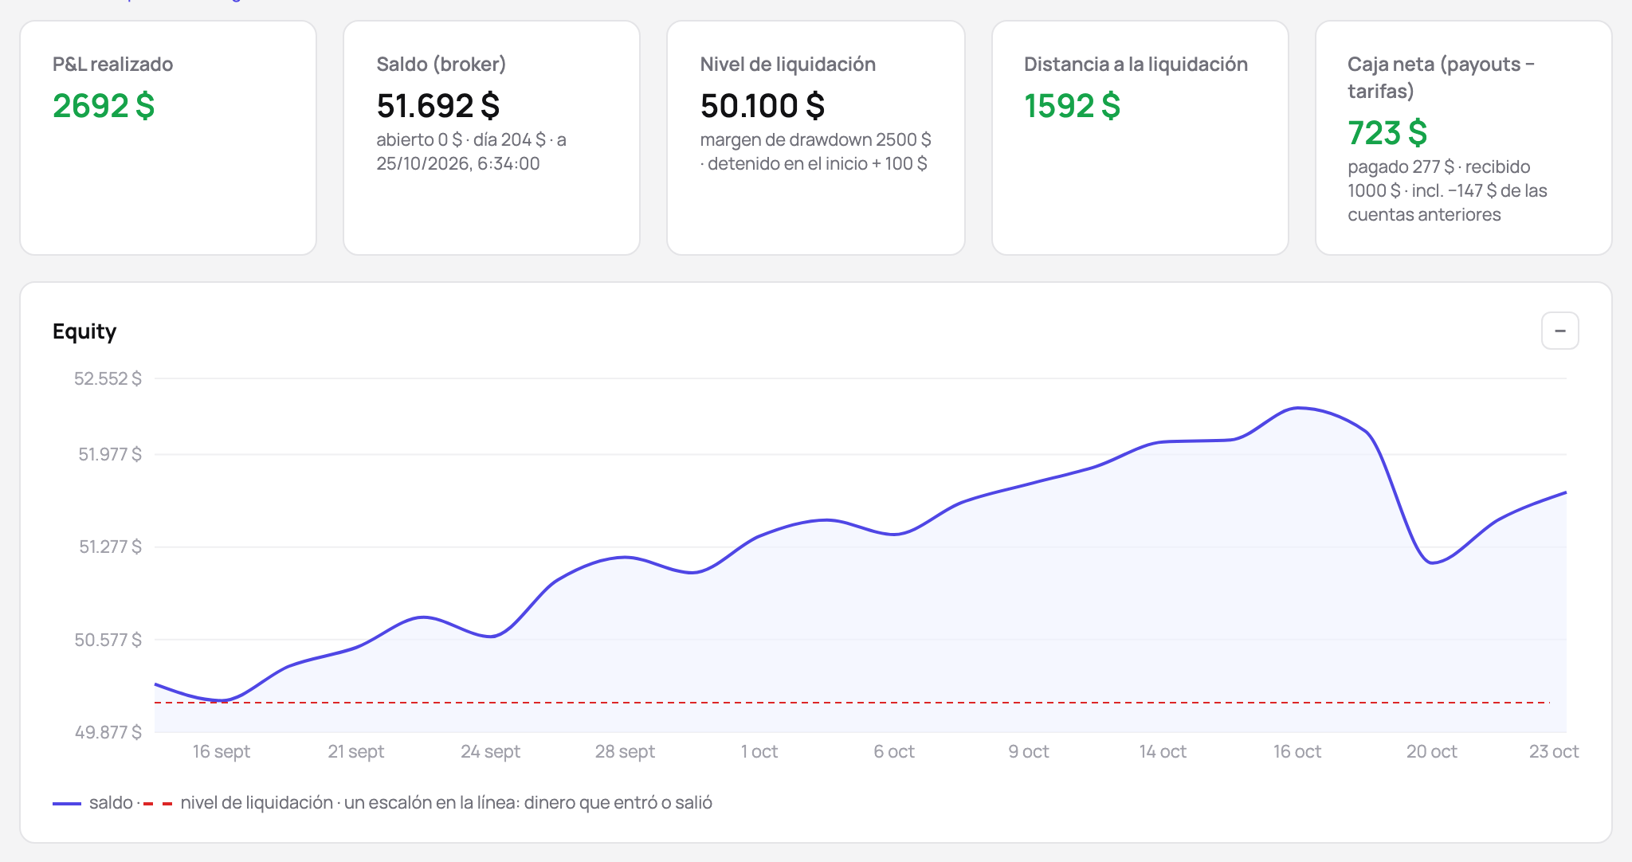Click the red dashed liquidation legend marker

[x=158, y=804]
